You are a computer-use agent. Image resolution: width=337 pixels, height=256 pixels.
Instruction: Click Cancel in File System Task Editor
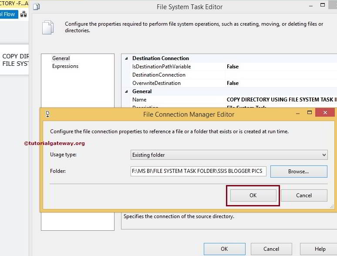tap(271, 249)
